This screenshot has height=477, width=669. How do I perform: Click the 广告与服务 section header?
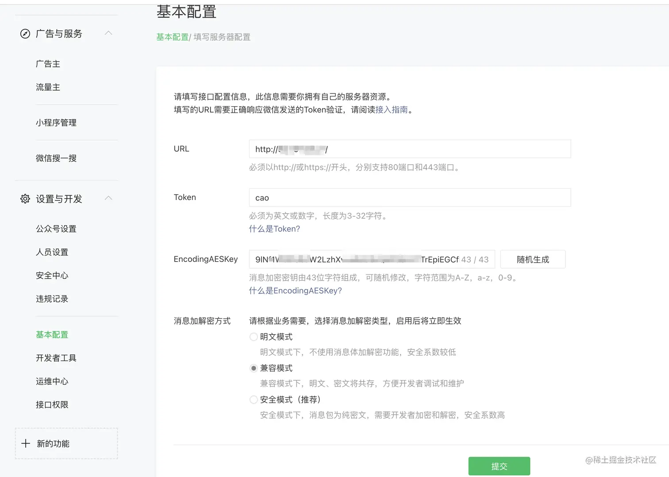click(x=66, y=34)
